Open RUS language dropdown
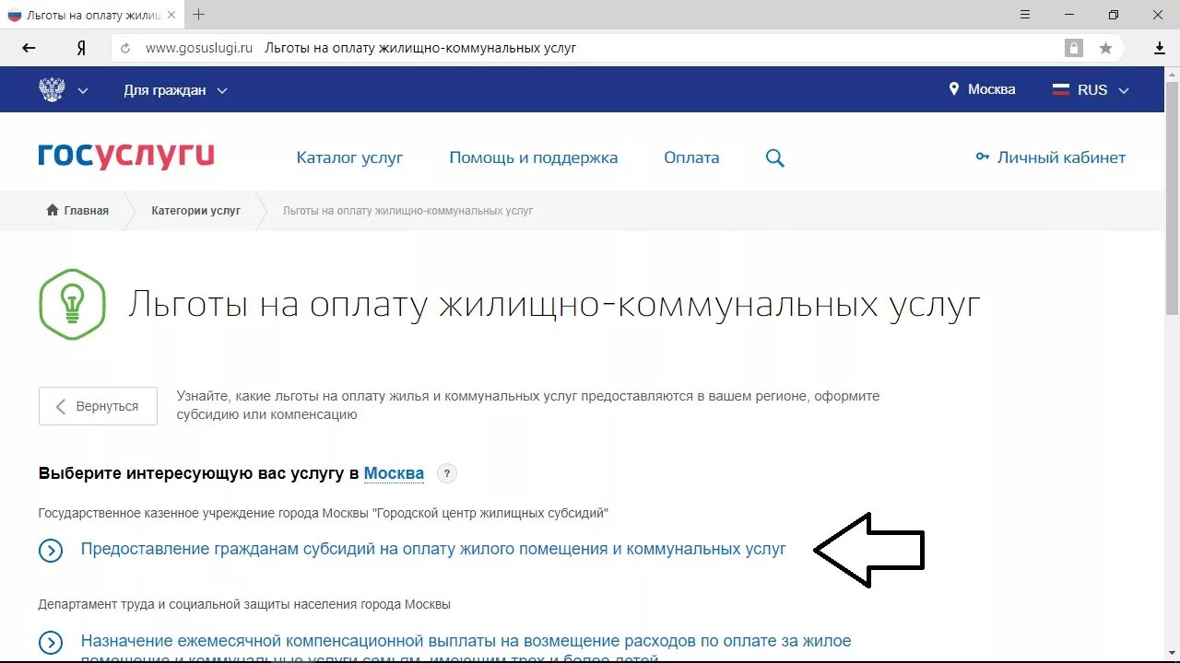The image size is (1180, 663). coord(1091,90)
